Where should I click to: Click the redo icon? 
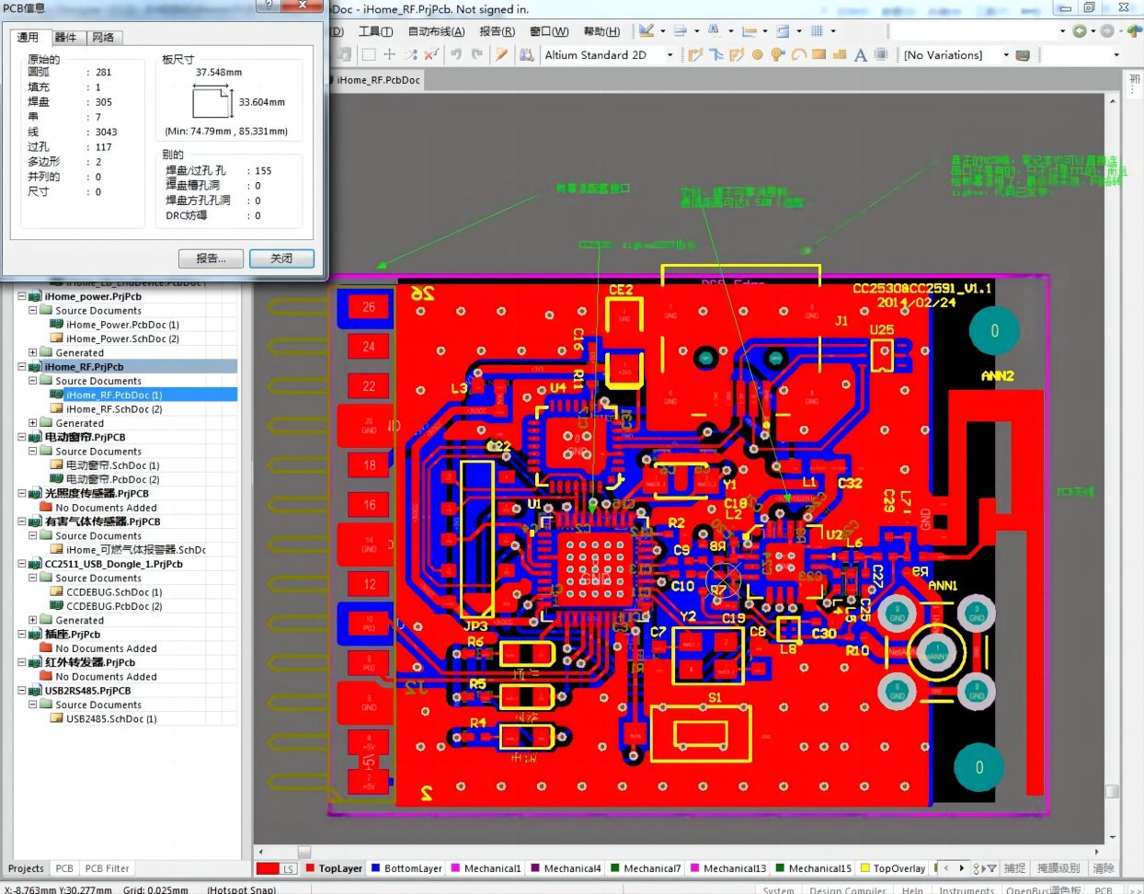pyautogui.click(x=477, y=55)
